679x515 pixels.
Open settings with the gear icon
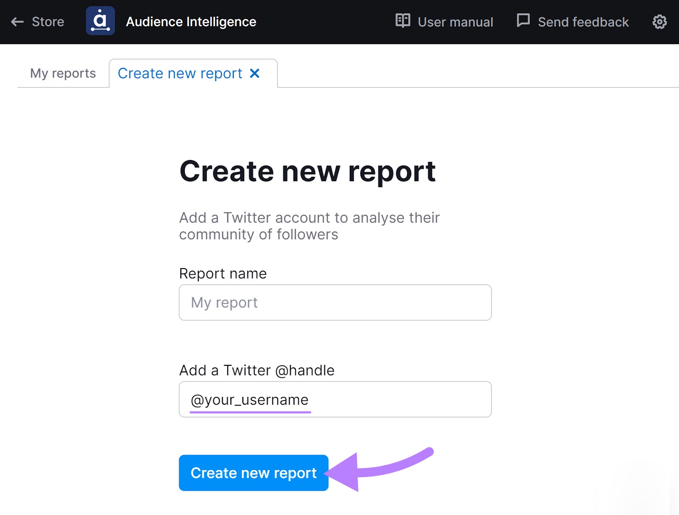tap(659, 22)
